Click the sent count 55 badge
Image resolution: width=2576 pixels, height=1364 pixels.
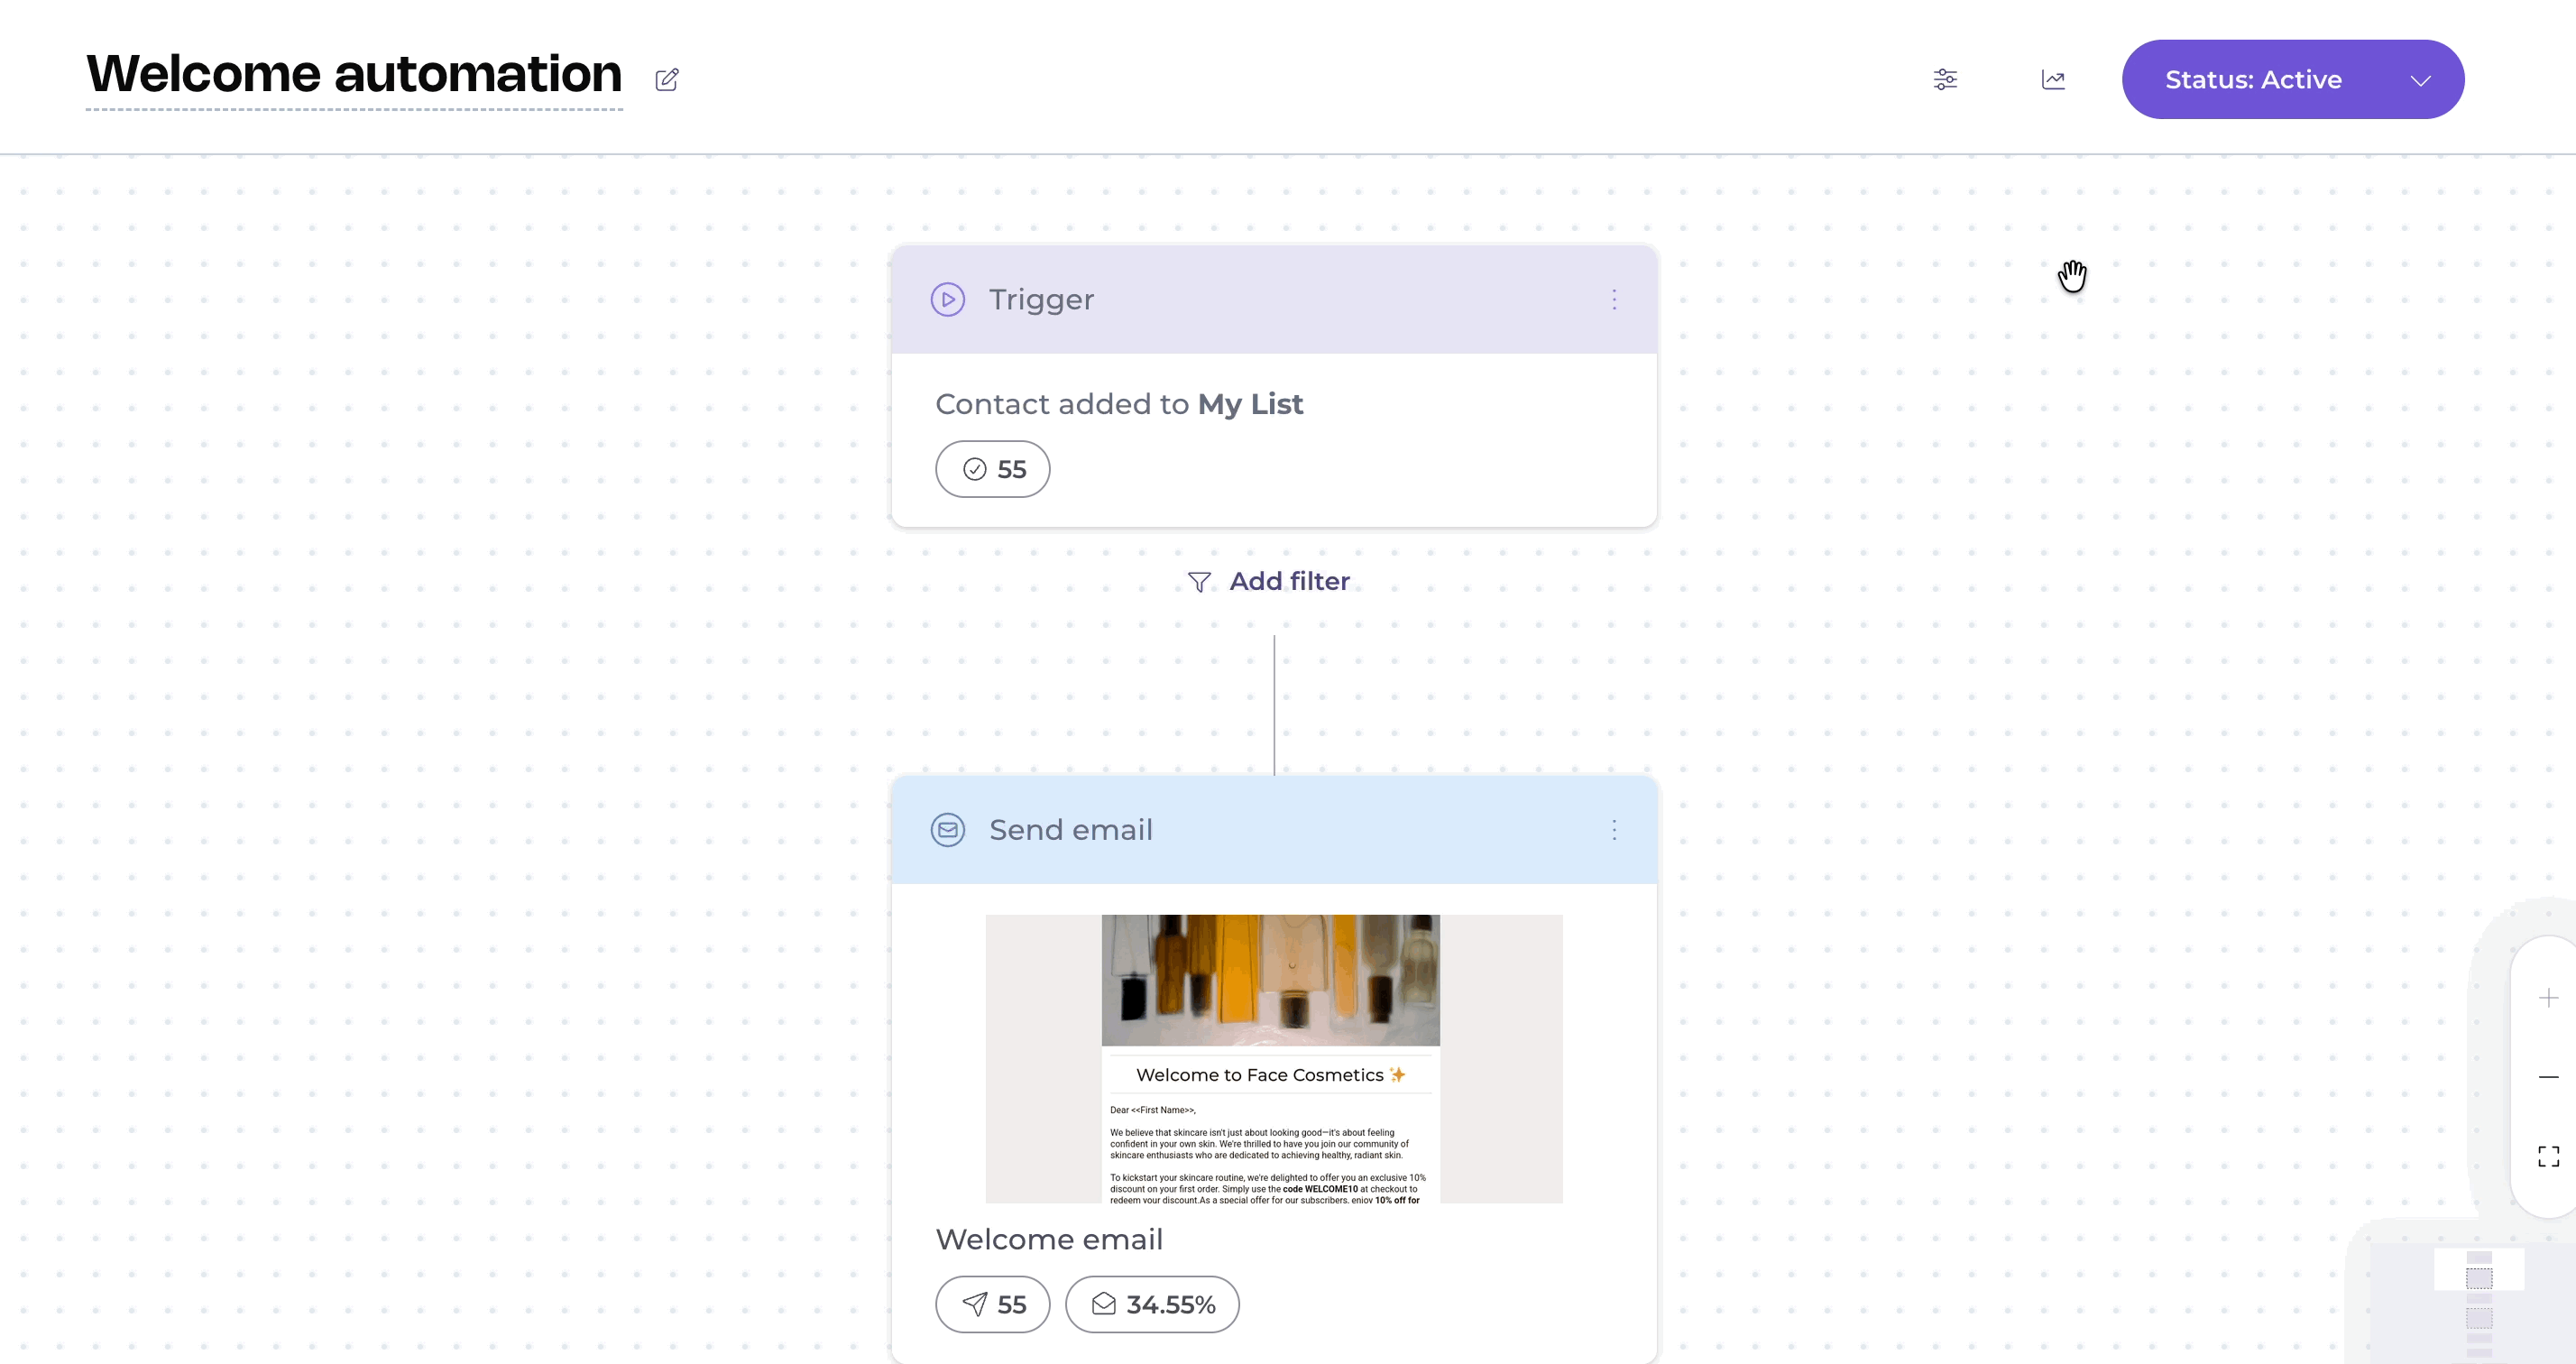tap(992, 1304)
